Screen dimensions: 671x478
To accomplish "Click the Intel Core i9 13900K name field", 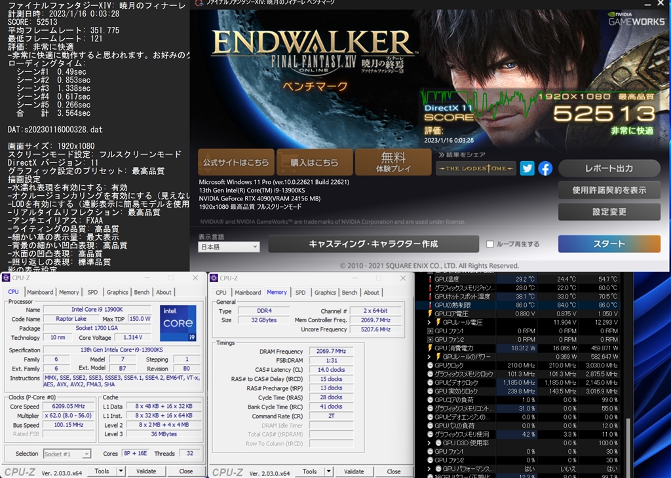I will (x=97, y=309).
